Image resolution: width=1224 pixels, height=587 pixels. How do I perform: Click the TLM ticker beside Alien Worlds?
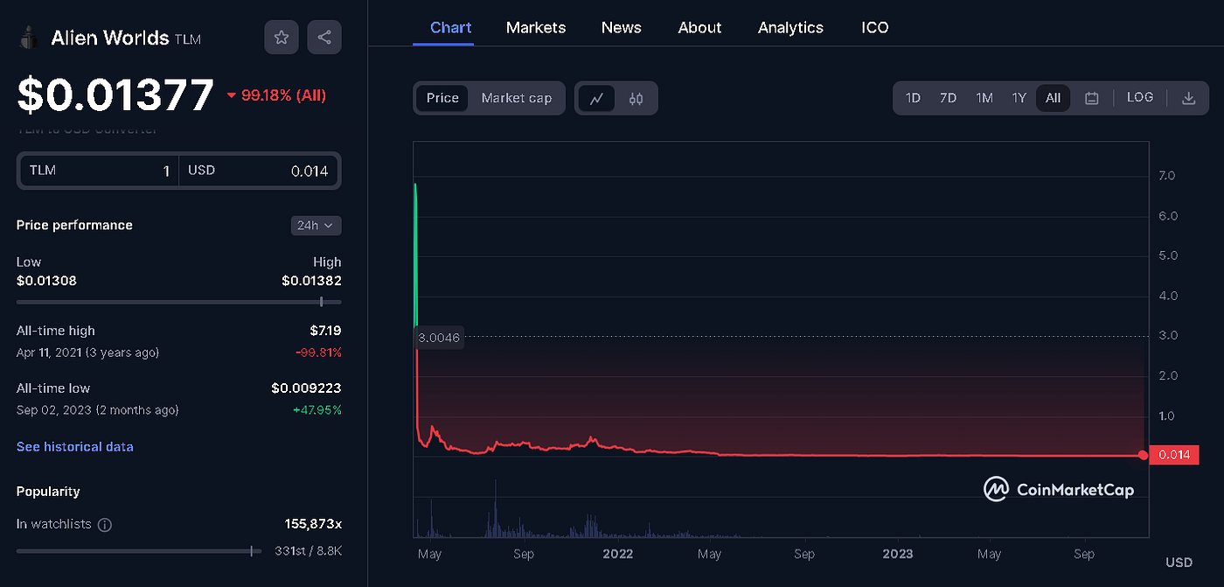tap(187, 39)
